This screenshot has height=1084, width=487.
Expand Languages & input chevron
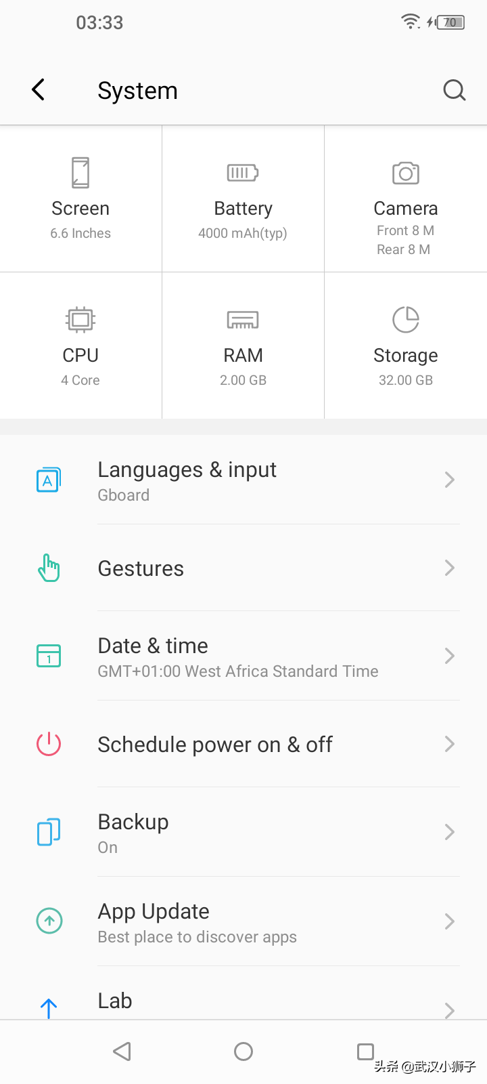pyautogui.click(x=449, y=480)
